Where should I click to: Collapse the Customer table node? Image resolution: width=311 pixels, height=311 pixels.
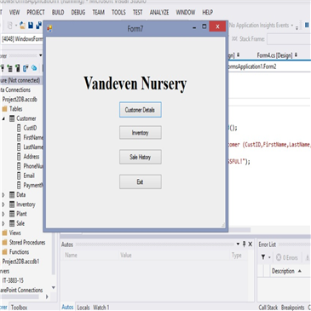[x=3, y=118]
